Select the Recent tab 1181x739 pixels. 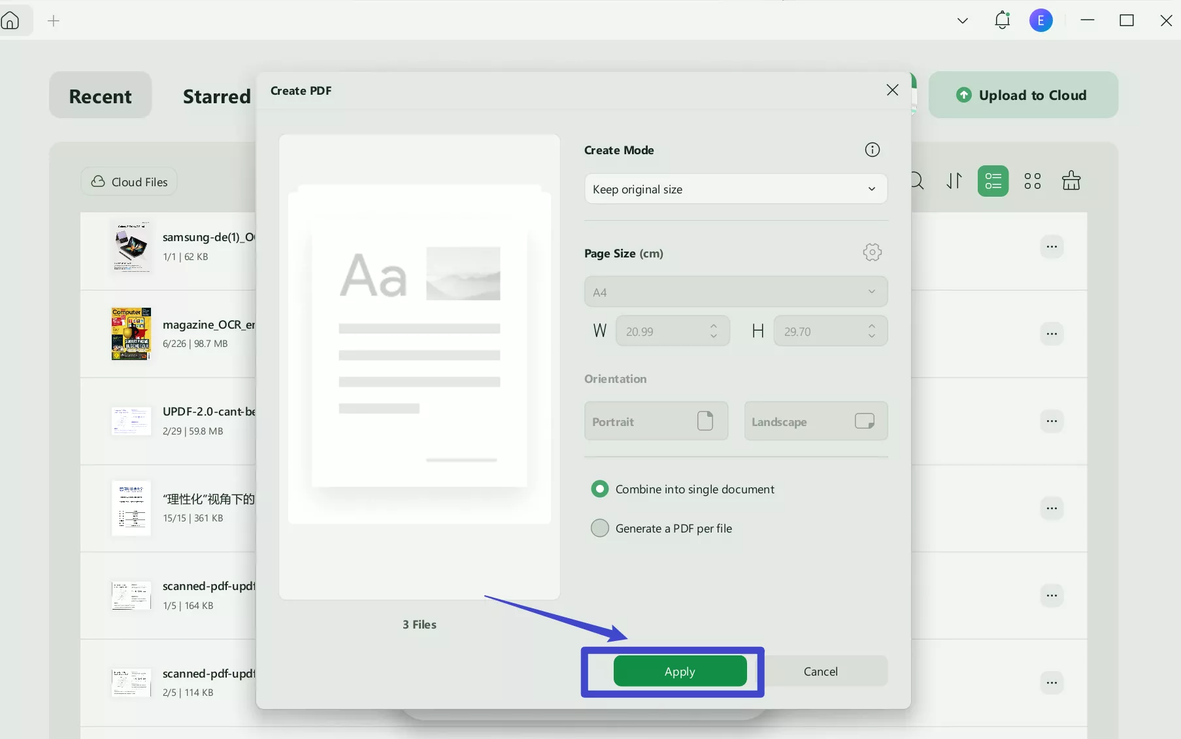click(x=100, y=95)
